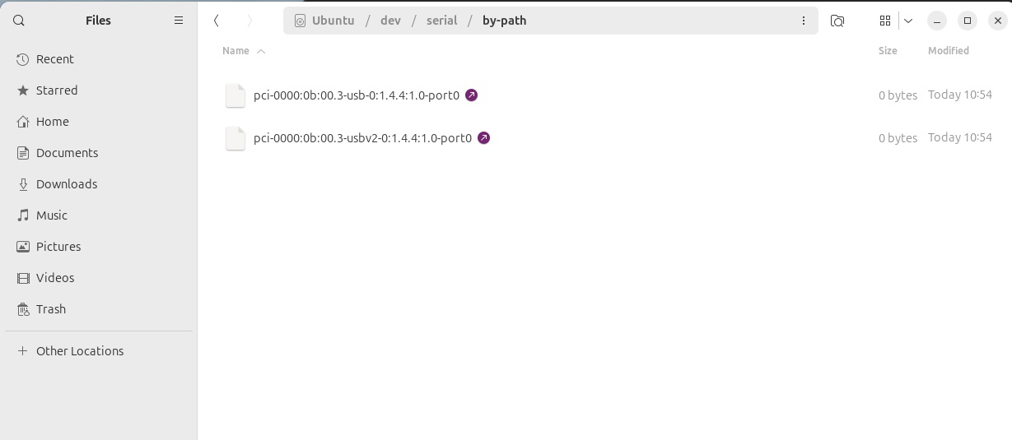Sort by Size column header
This screenshot has width=1012, height=440.
pyautogui.click(x=888, y=51)
